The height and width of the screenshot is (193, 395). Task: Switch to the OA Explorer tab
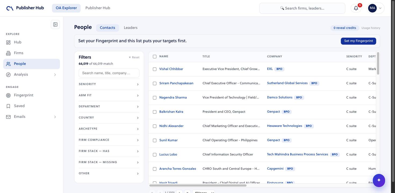tap(66, 8)
